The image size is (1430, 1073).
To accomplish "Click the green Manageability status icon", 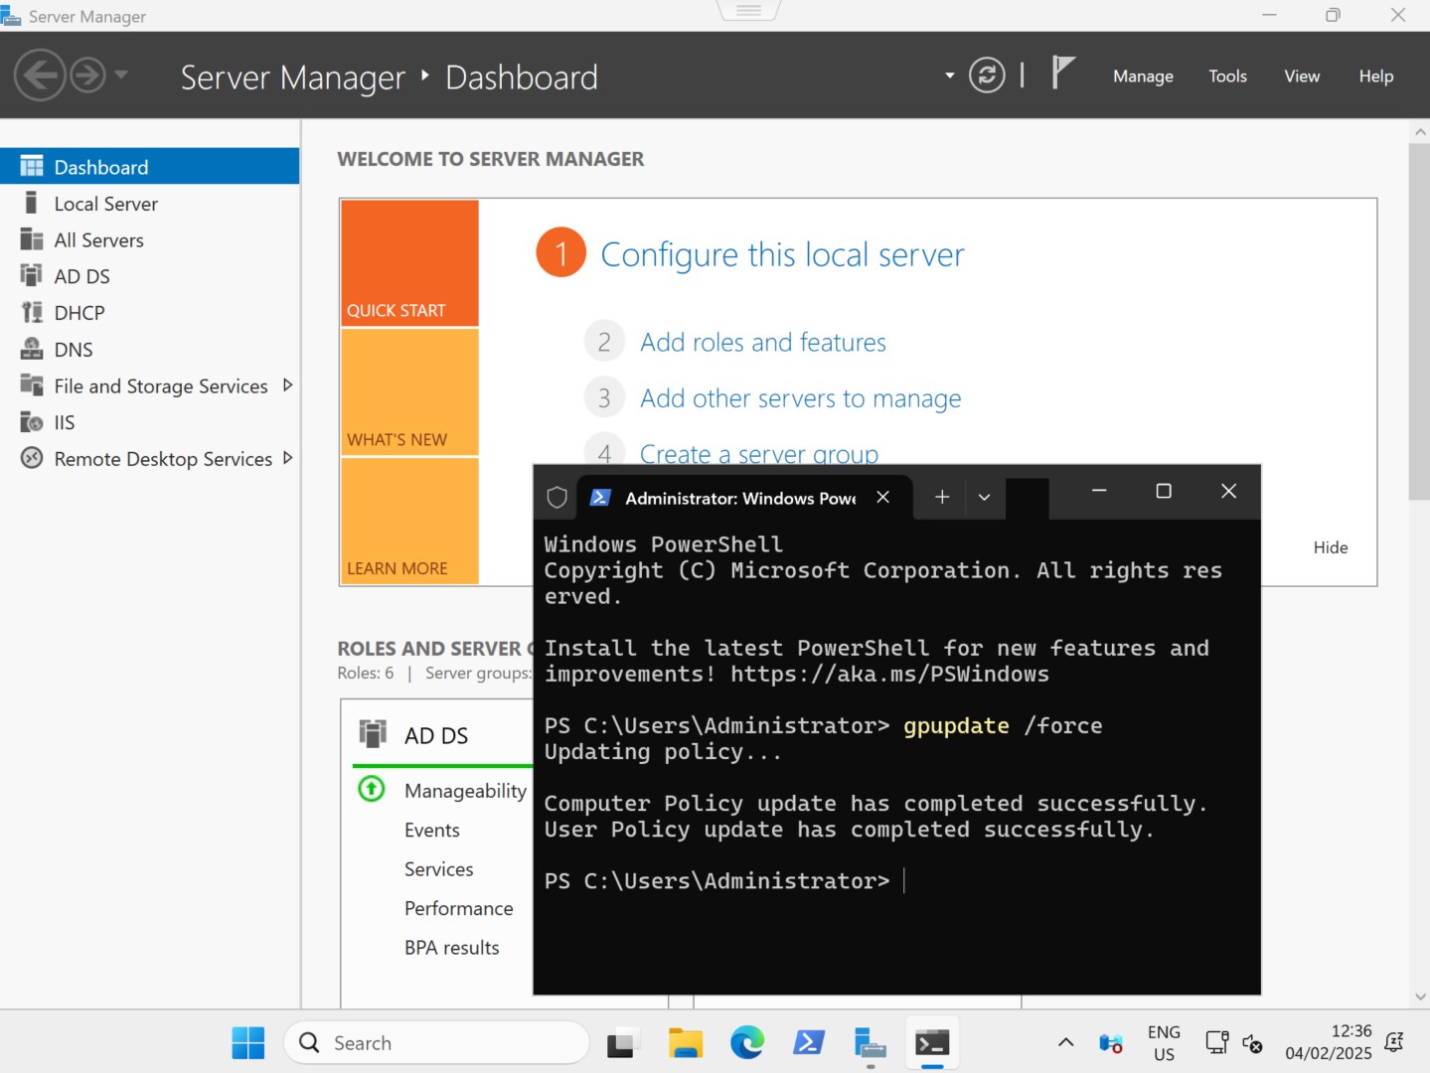I will pos(372,790).
